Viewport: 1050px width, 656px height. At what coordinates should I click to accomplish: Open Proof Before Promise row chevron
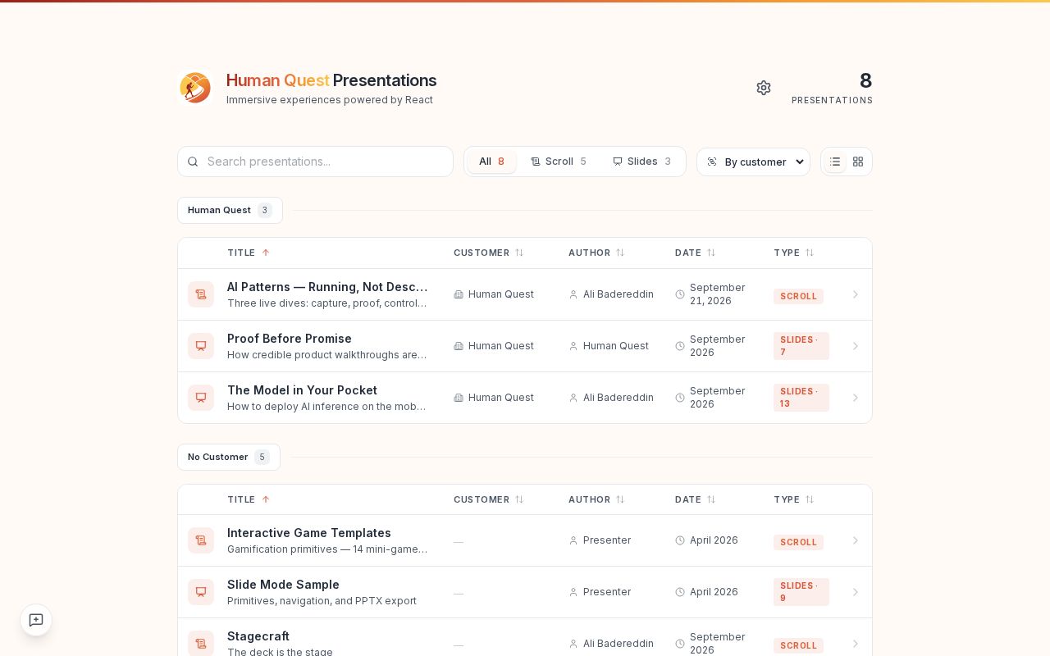click(x=855, y=346)
